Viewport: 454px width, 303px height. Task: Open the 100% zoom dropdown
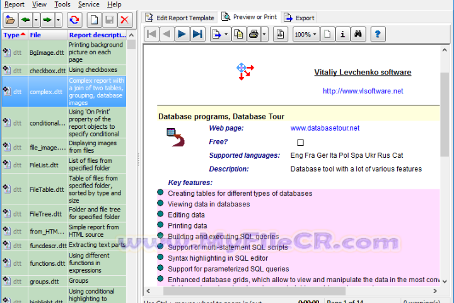click(x=306, y=34)
